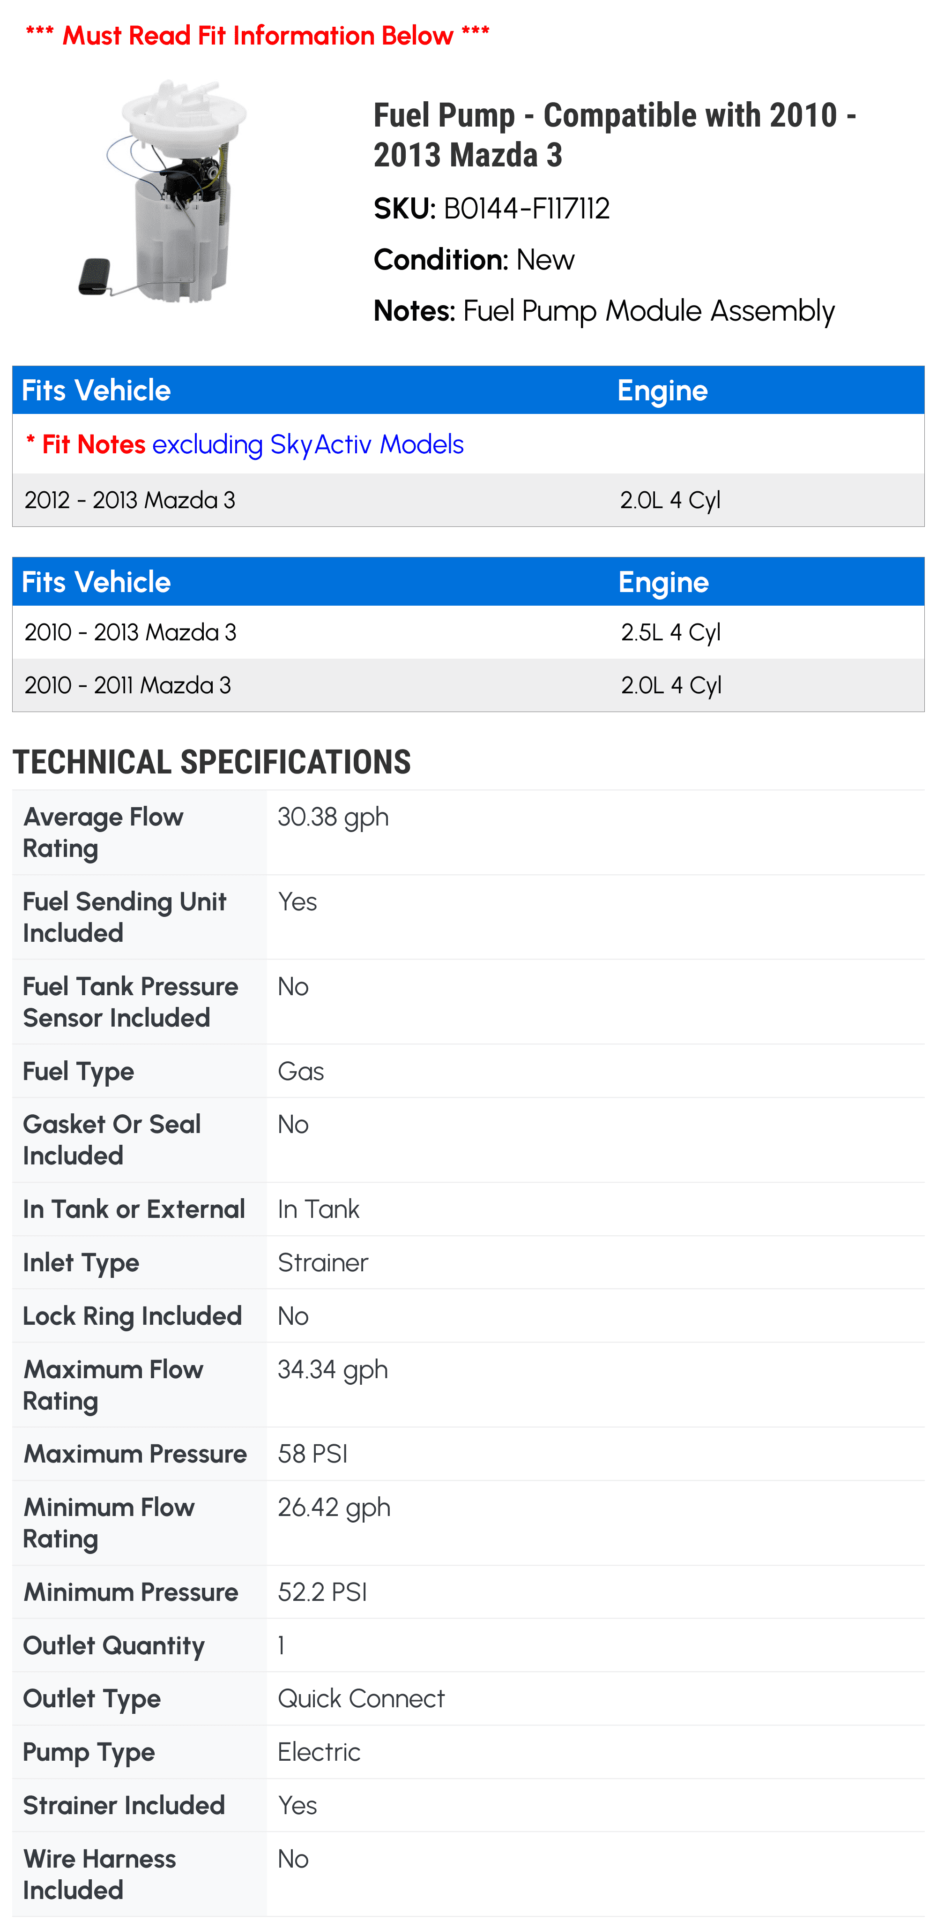Click 'excluding SkyActiv Models' fit note
The image size is (937, 1929).
pos(308,445)
